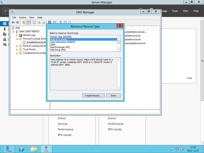Open the View menu in DNS Manager
Image resolution: width=204 pixels, height=153 pixels.
click(32, 17)
